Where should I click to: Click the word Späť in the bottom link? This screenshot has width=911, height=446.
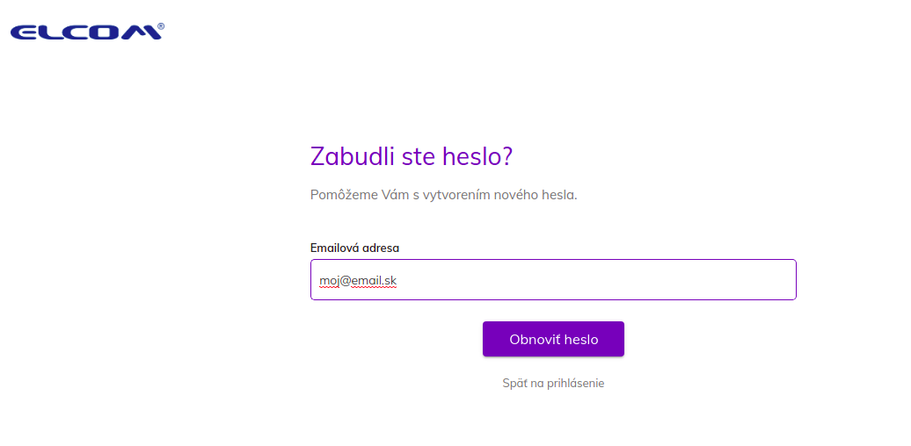tap(514, 384)
